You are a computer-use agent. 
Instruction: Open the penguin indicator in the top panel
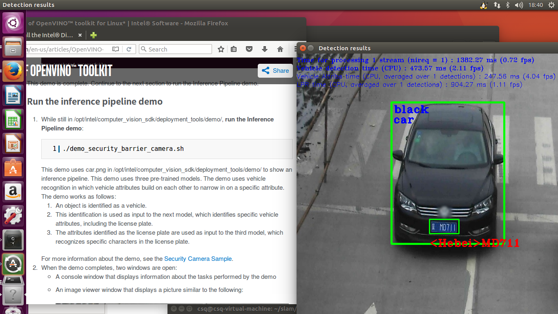484,5
